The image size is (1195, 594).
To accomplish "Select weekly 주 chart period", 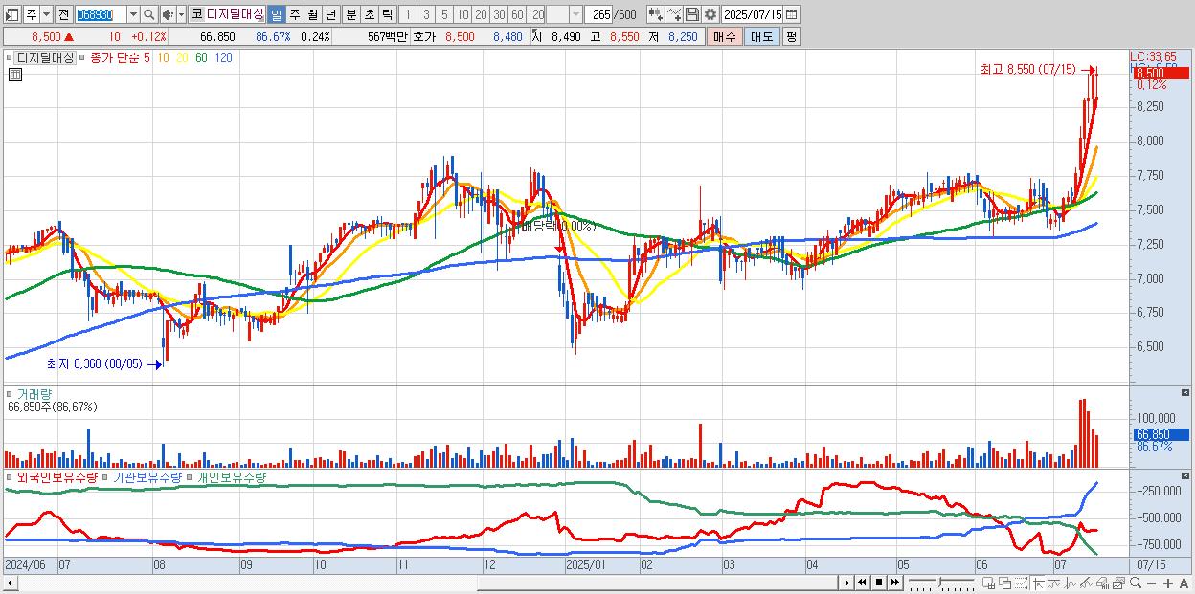I will 294,15.
